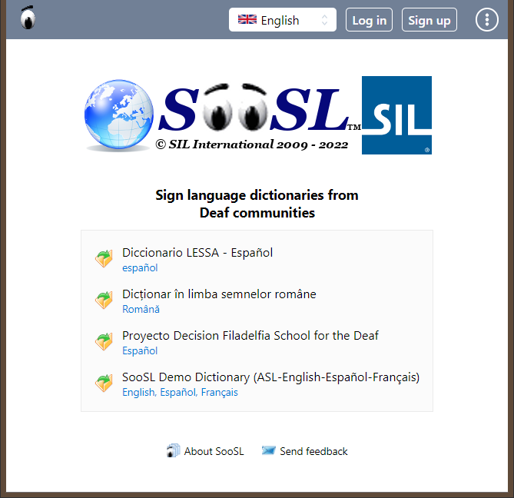Select Español link under Proyecto Decision Filadelfia
The height and width of the screenshot is (498, 514).
[140, 350]
